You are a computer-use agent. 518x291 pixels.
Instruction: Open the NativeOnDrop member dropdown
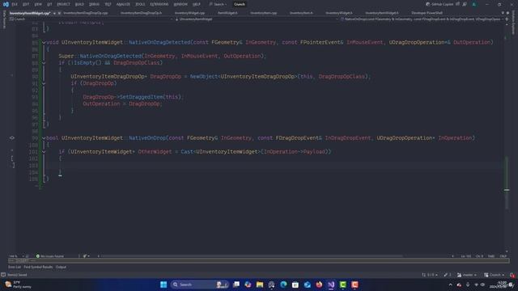point(421,19)
